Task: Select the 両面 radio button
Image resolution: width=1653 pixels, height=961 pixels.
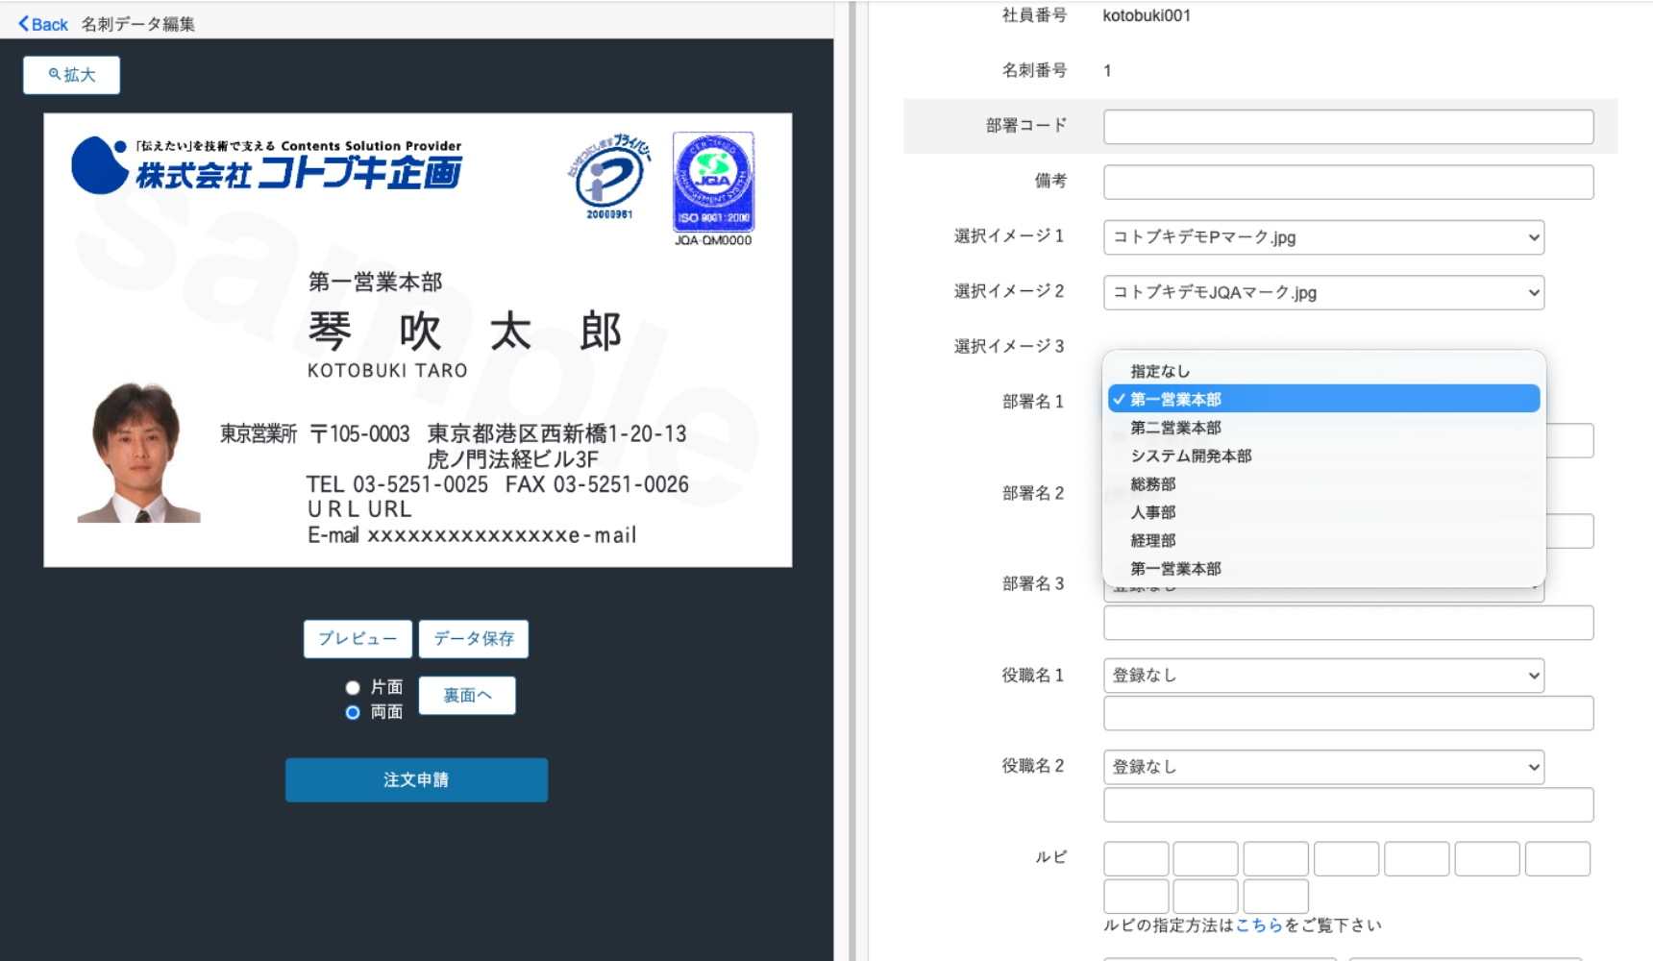Action: coord(353,712)
